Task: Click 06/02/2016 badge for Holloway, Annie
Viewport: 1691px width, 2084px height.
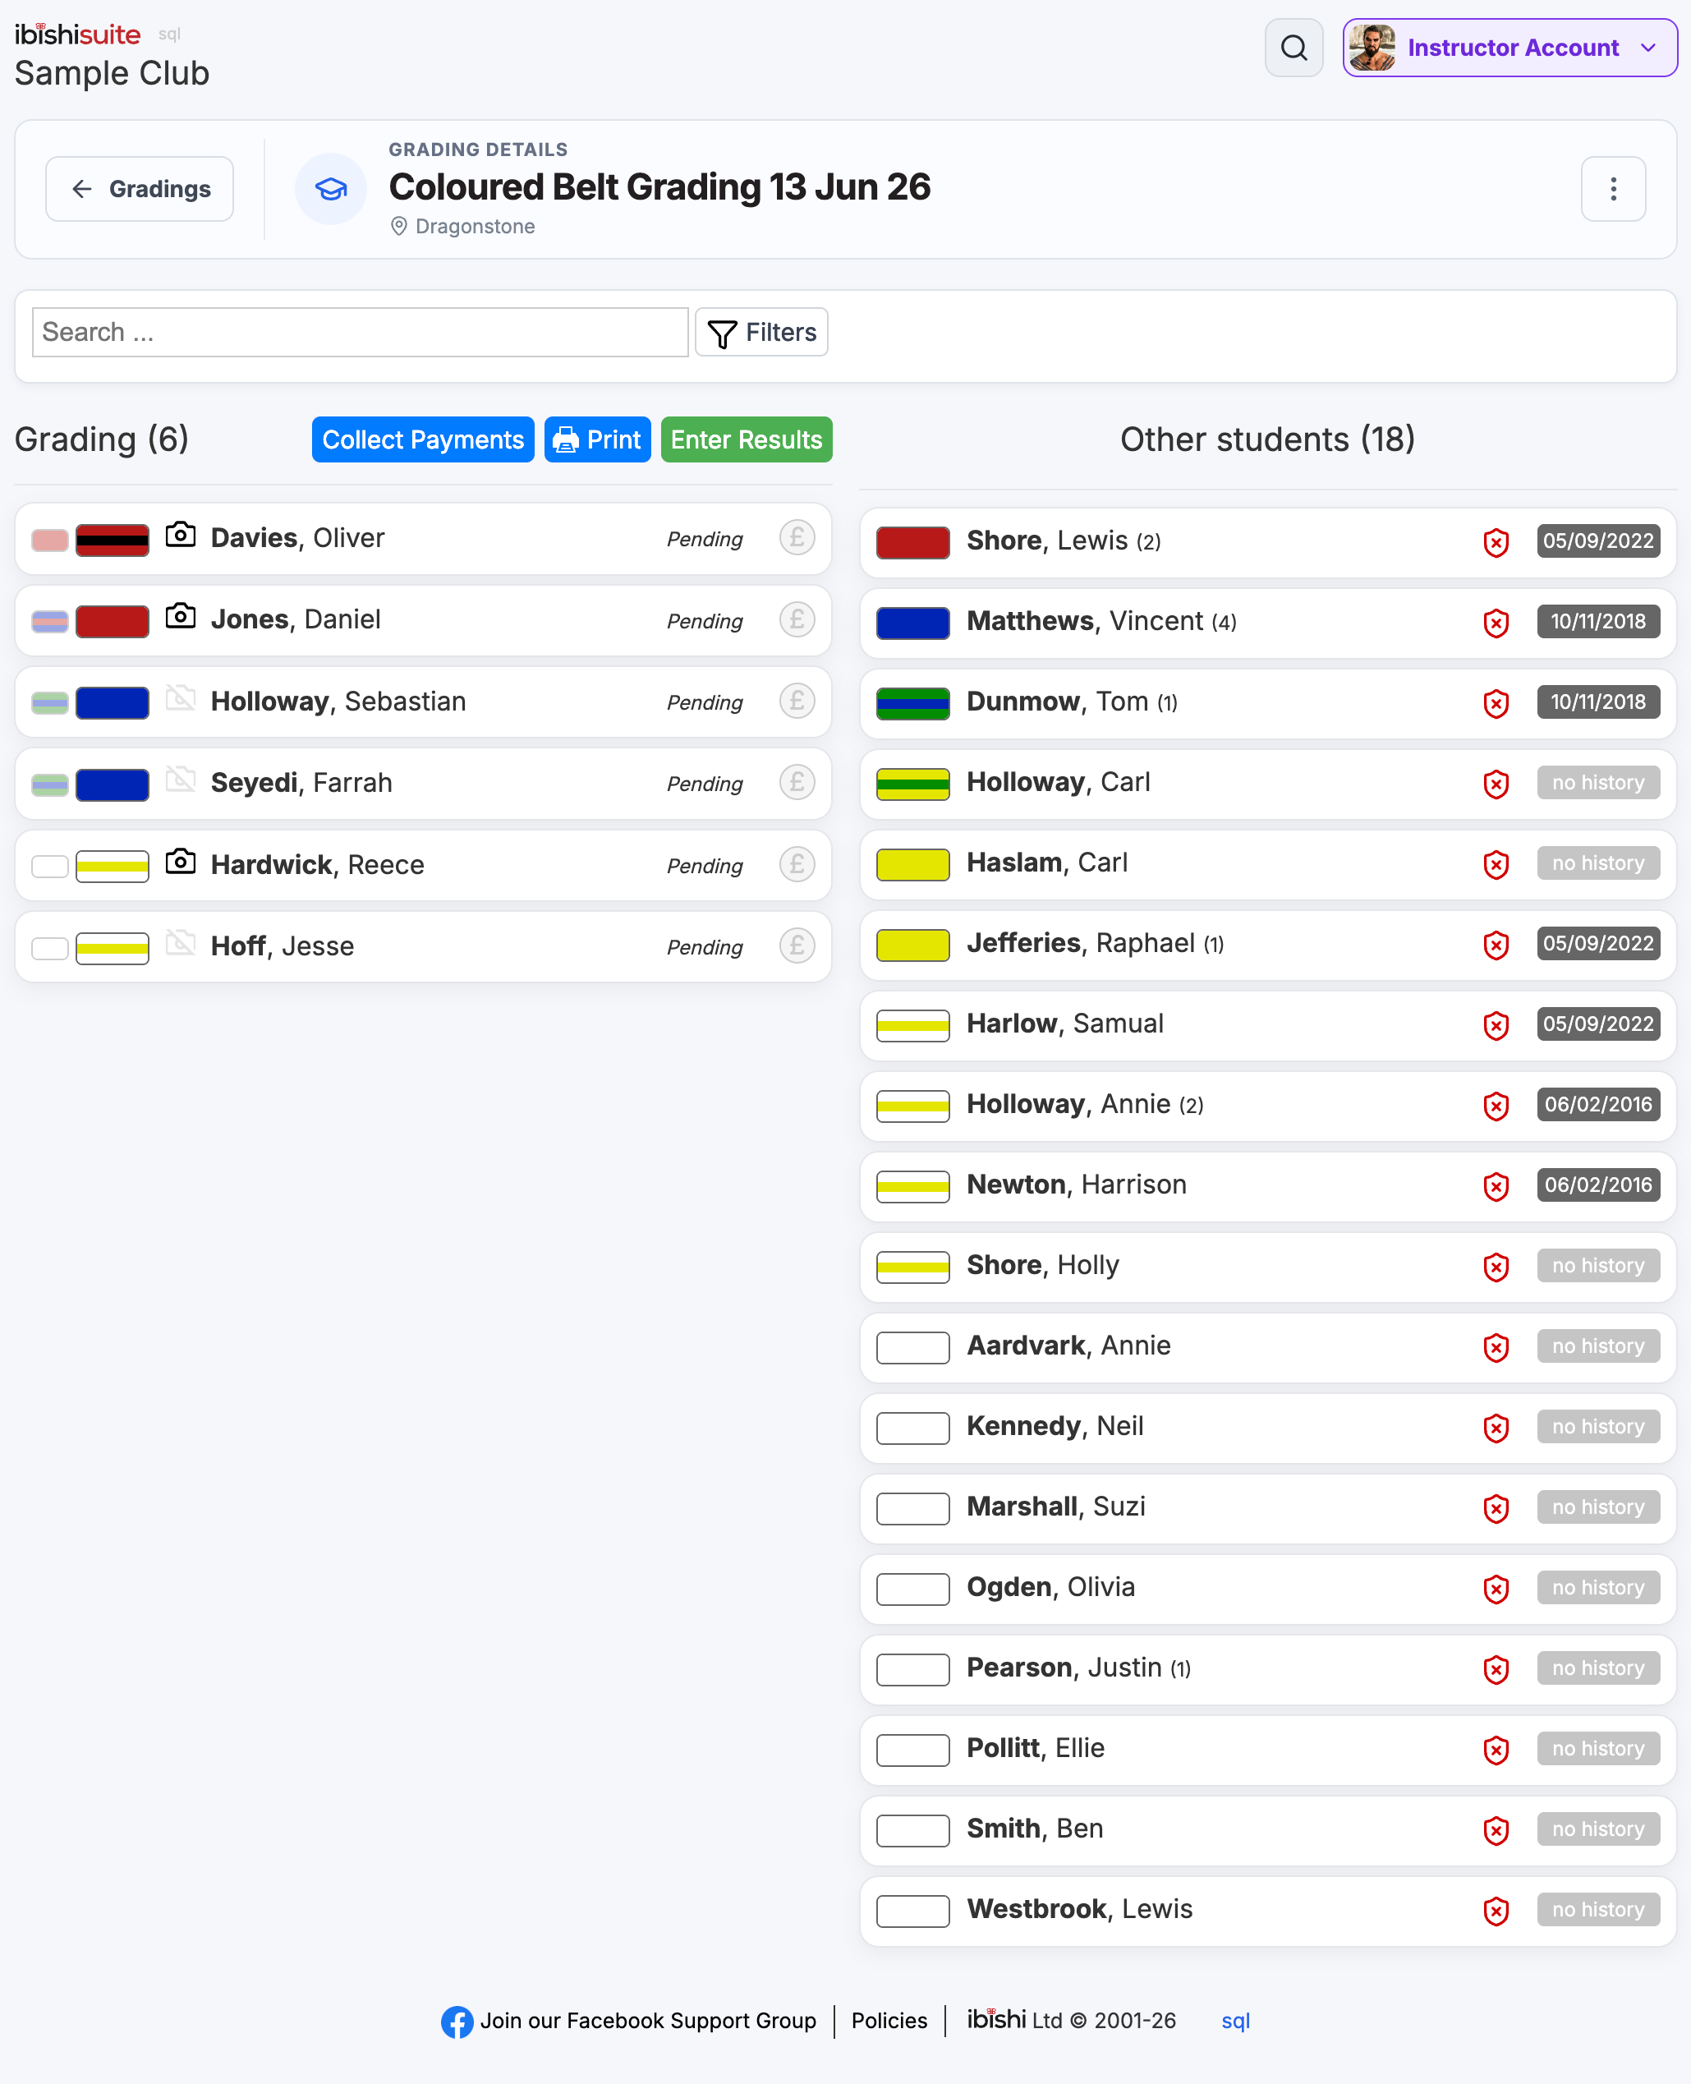Action: point(1598,1104)
